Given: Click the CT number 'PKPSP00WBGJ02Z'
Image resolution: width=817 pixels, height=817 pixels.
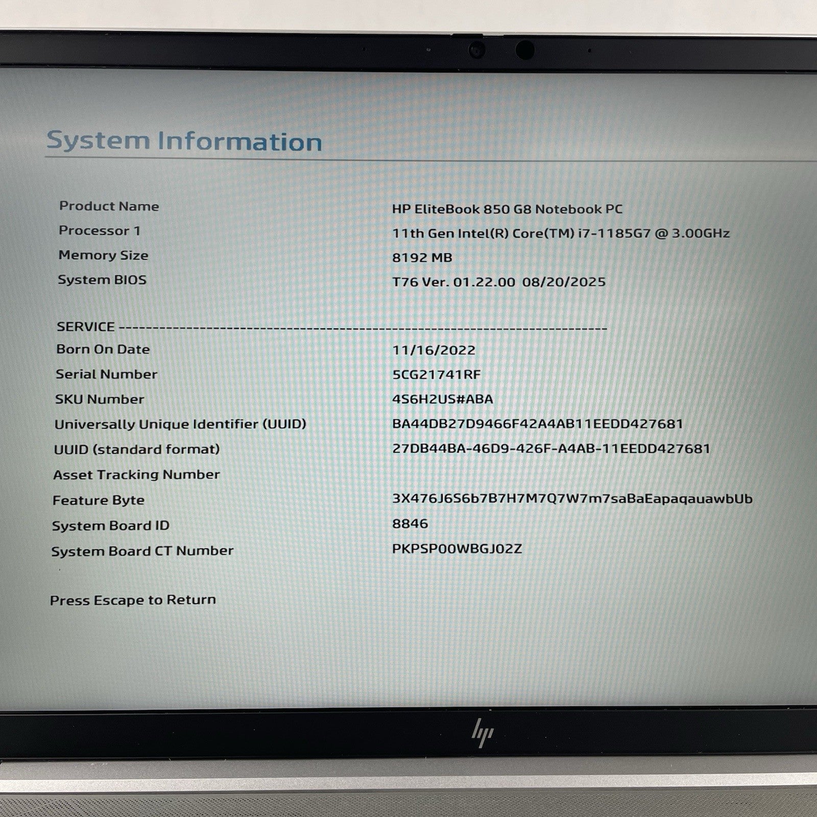Looking at the screenshot, I should [x=456, y=549].
